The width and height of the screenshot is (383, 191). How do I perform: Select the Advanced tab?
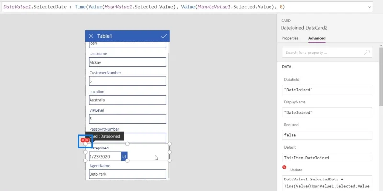[x=316, y=38]
